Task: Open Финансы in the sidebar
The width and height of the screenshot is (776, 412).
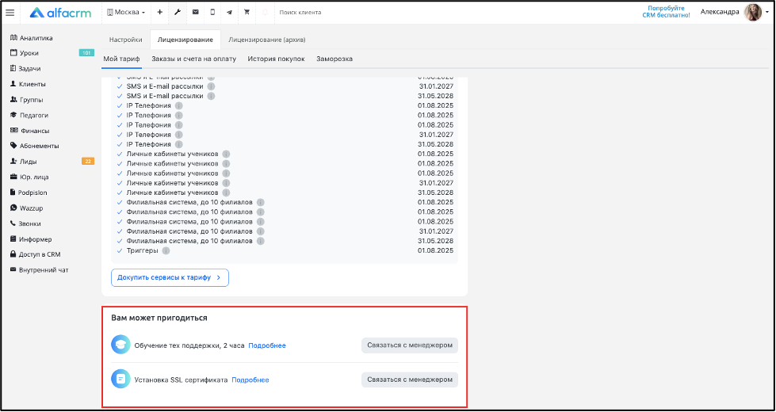Action: click(34, 131)
